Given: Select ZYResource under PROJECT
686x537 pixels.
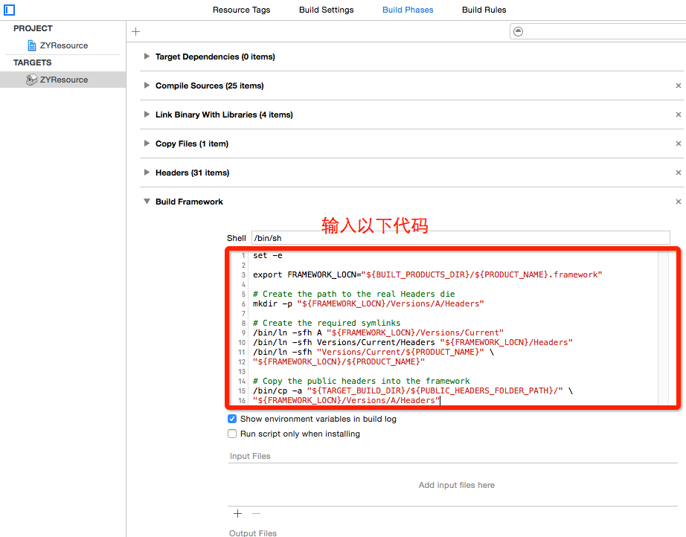Looking at the screenshot, I should pyautogui.click(x=63, y=45).
